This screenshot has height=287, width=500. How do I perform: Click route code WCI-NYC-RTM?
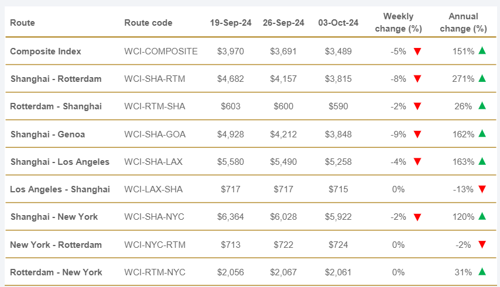[155, 245]
